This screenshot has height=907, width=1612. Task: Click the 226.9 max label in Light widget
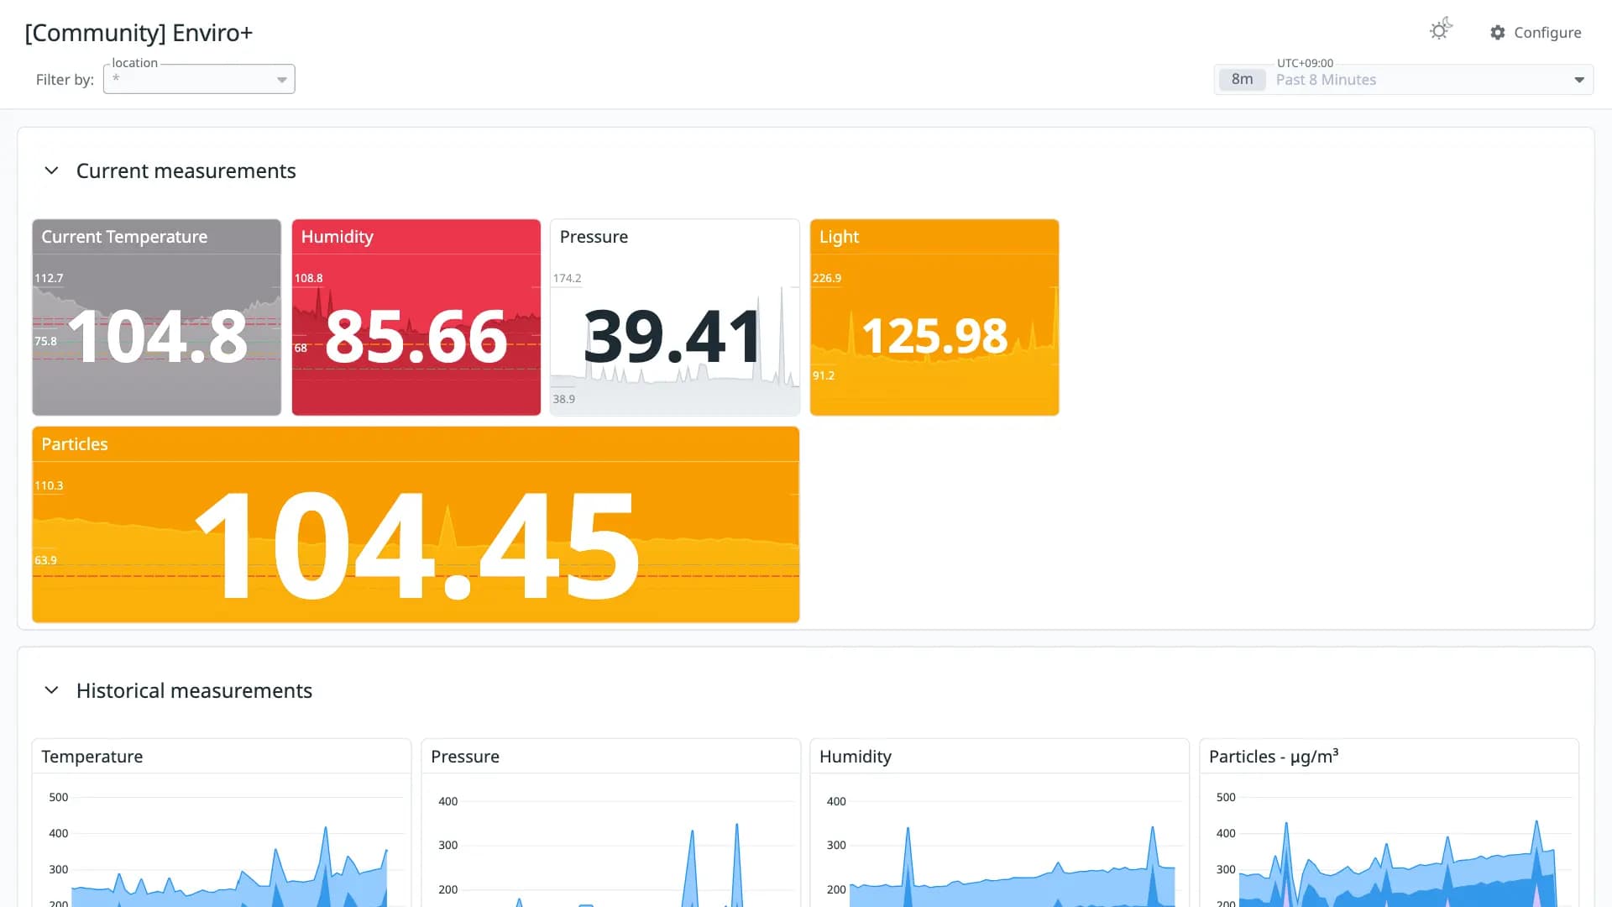click(827, 278)
